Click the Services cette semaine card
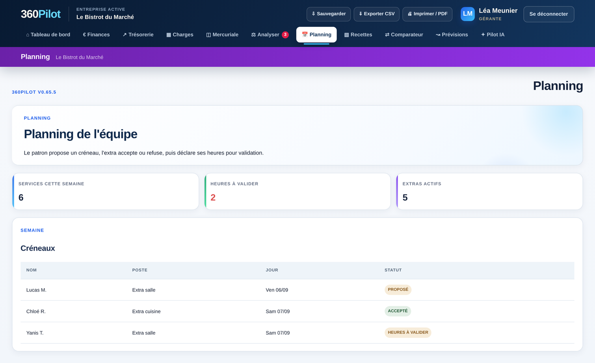This screenshot has width=595, height=363. [x=106, y=191]
